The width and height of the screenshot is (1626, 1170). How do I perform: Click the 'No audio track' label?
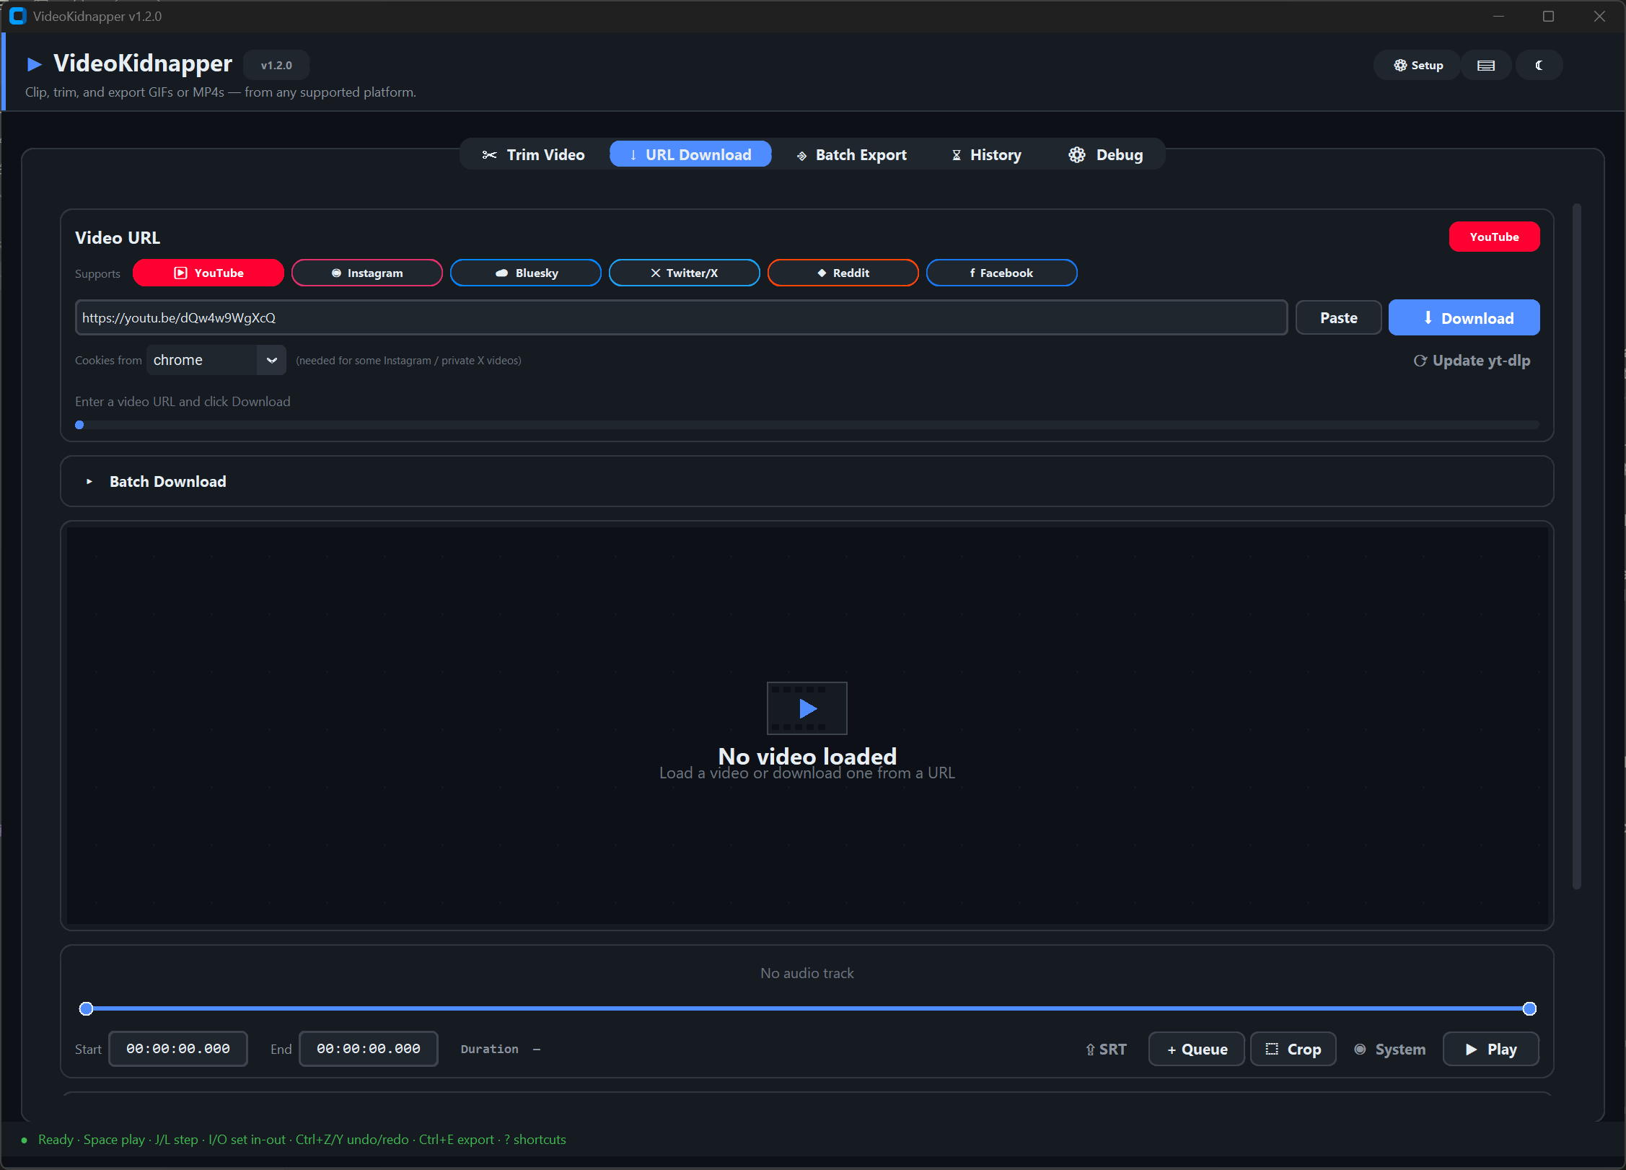click(x=807, y=973)
